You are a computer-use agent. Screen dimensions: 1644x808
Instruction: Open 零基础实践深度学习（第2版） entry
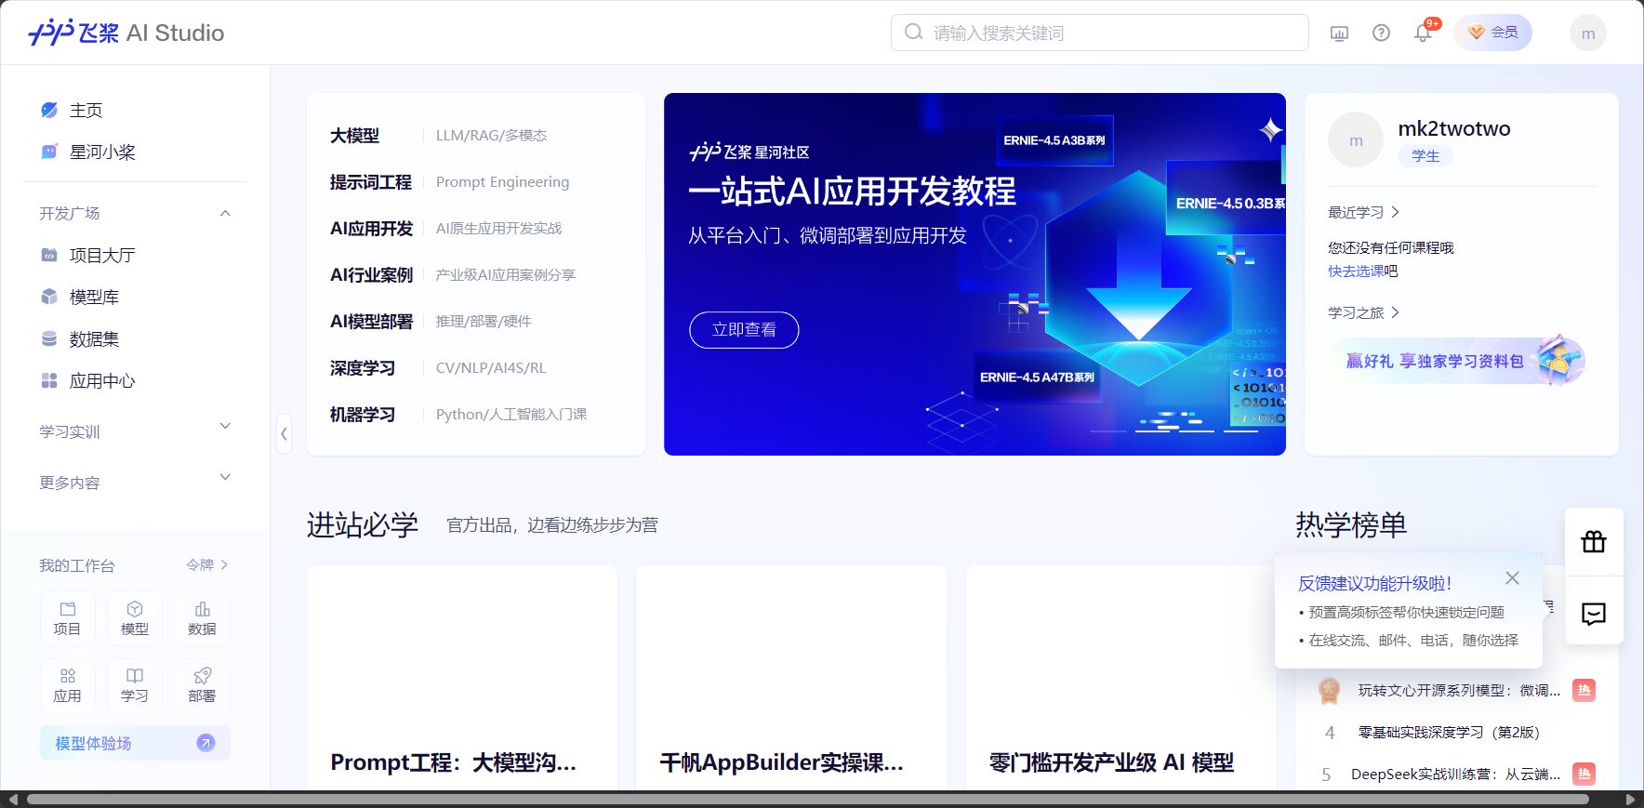pyautogui.click(x=1449, y=732)
